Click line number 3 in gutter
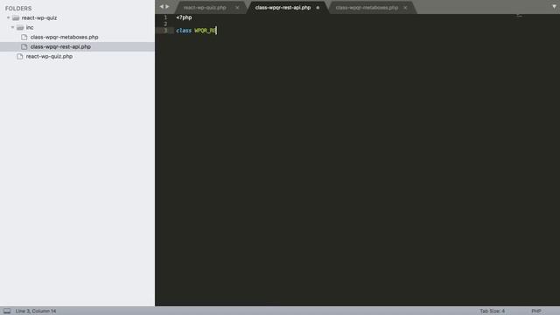The width and height of the screenshot is (560, 315). point(165,31)
